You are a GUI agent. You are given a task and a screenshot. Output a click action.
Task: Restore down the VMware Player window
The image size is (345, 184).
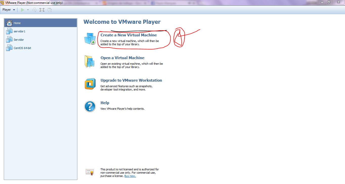pos(329,2)
